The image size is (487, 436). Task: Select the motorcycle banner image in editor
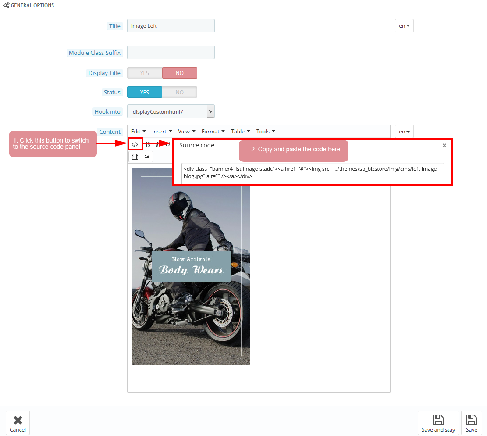pyautogui.click(x=191, y=266)
